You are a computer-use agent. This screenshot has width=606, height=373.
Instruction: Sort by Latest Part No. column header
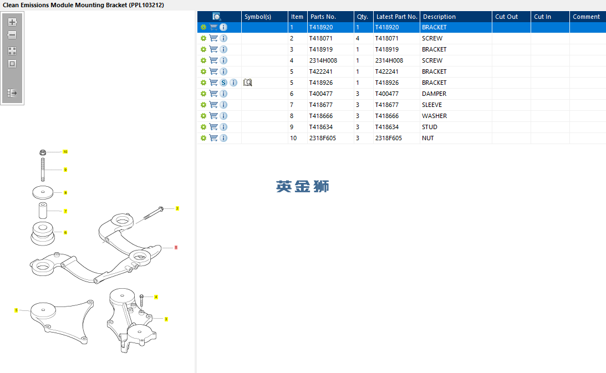point(396,17)
